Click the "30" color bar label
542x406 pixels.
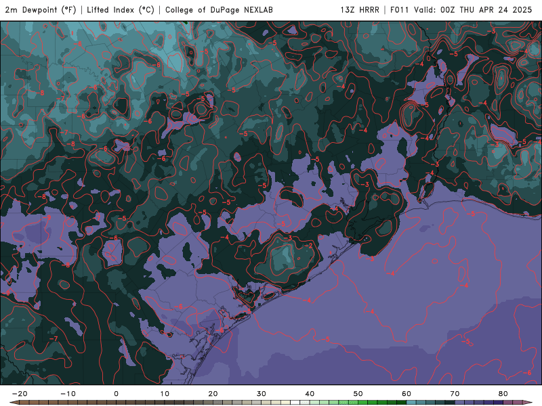(x=262, y=394)
